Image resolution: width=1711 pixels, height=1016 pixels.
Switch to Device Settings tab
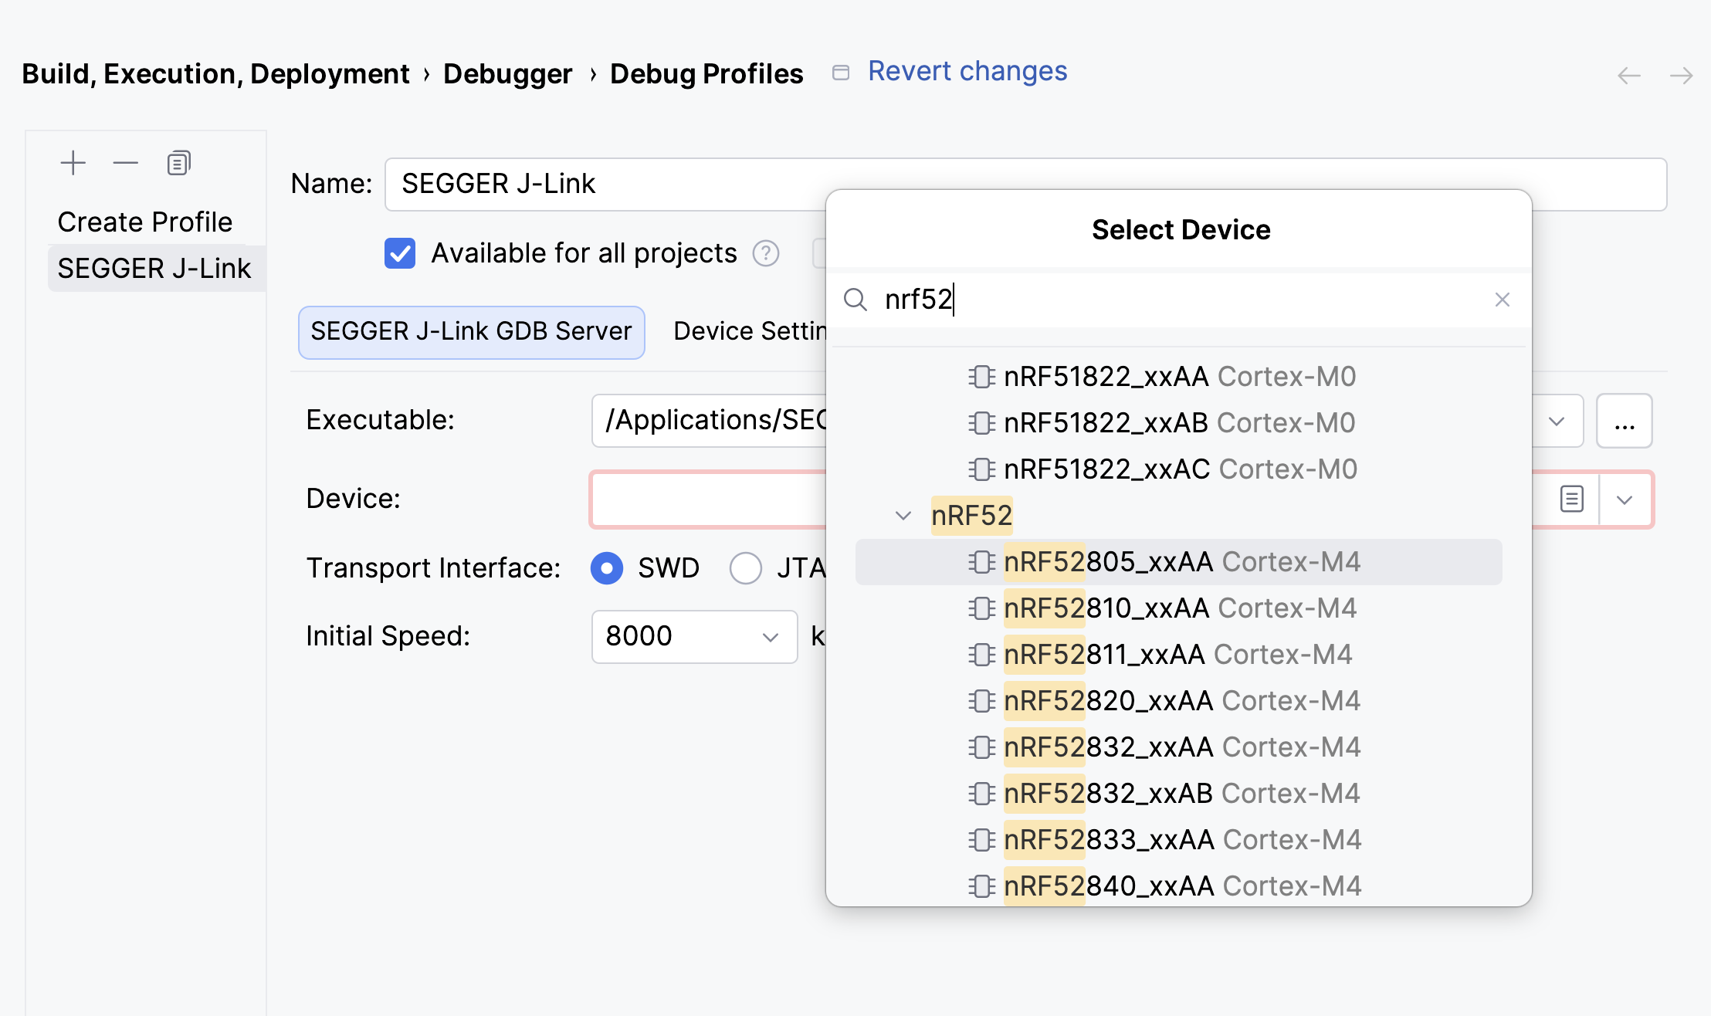click(x=750, y=332)
